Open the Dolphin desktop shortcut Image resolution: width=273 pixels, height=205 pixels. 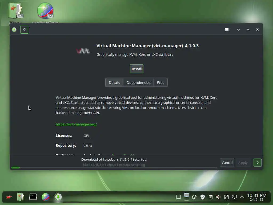pyautogui.click(x=15, y=13)
